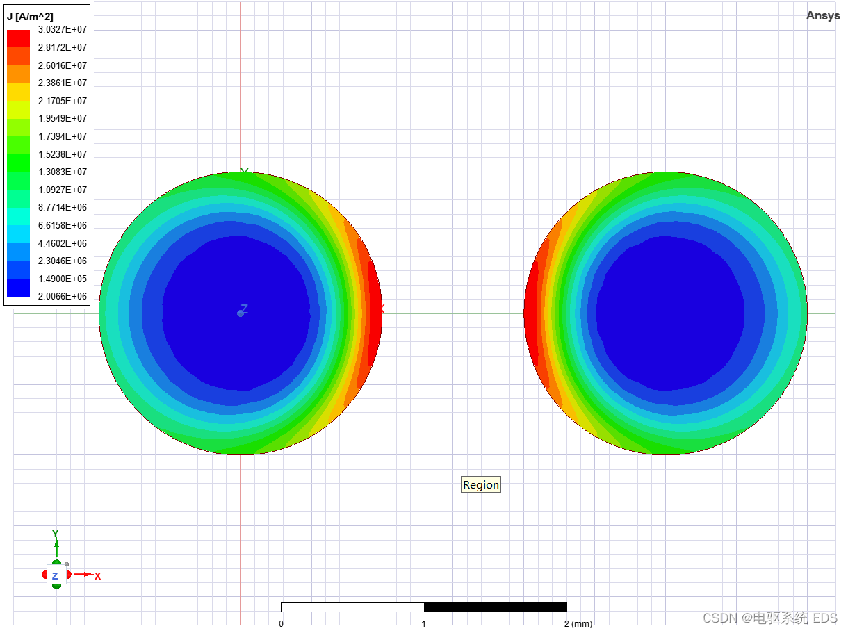Pick the yellow legend swatch below 2.3861E+07

tap(19, 92)
